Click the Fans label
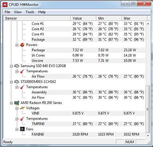The image size is (153, 147). [x=30, y=129]
